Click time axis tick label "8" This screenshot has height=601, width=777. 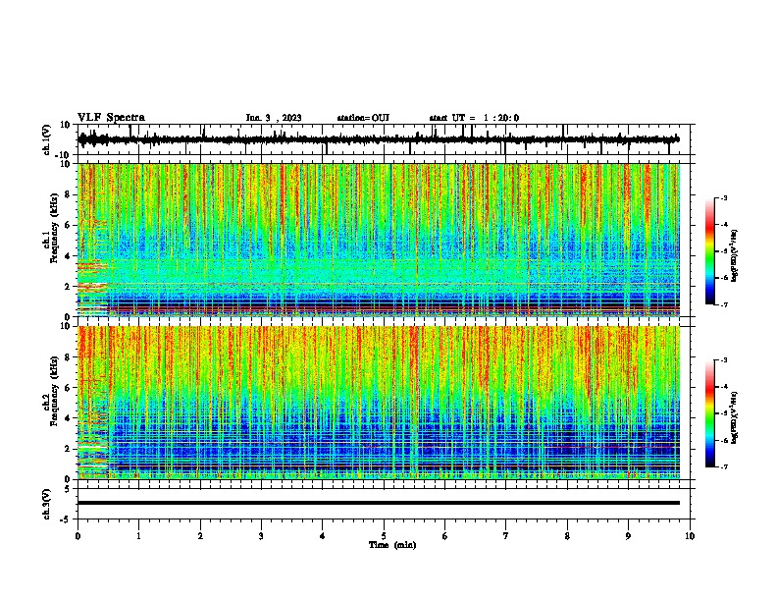pyautogui.click(x=567, y=536)
